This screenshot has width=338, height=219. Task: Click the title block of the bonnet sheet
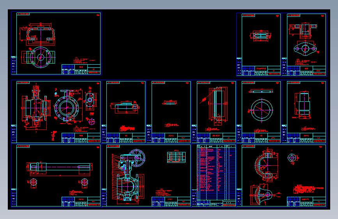tap(81, 69)
